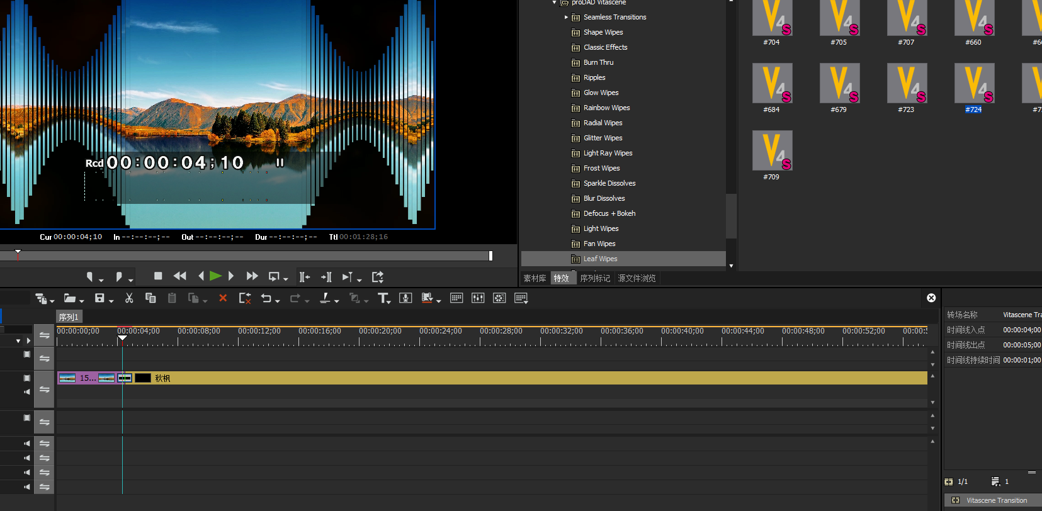
Task: Switch to the 序列标记 tab
Action: pos(595,278)
